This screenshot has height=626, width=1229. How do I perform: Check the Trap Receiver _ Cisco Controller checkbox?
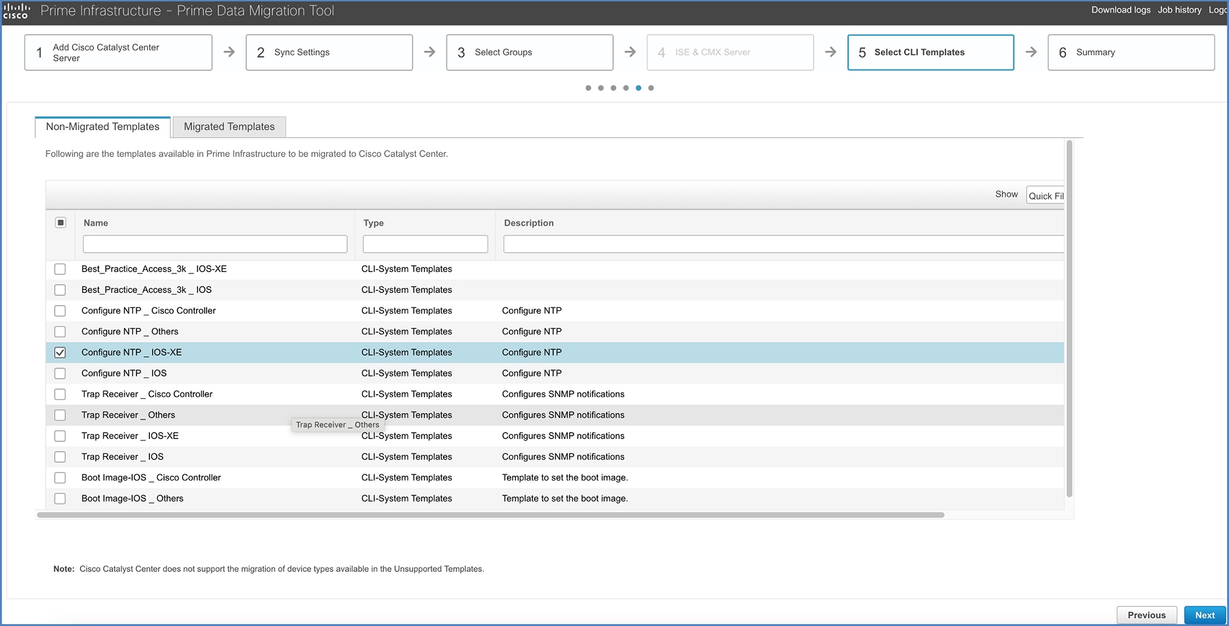click(x=60, y=394)
